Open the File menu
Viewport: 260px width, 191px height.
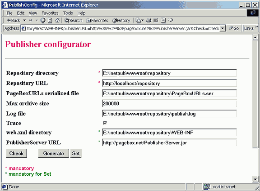[x=9, y=13]
